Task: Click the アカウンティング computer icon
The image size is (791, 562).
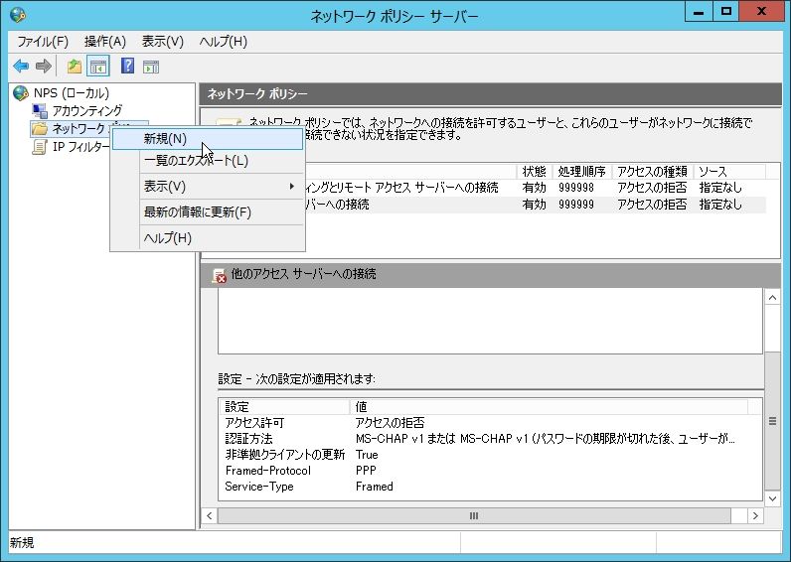Action: [40, 110]
